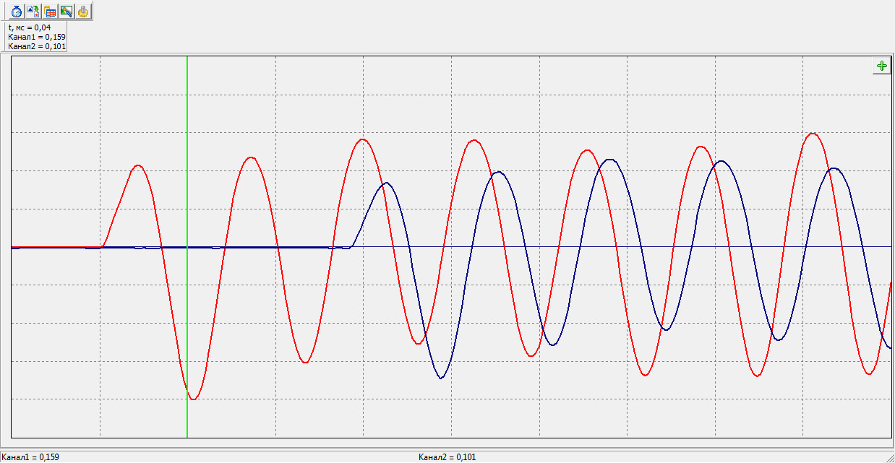Image resolution: width=895 pixels, height=463 pixels.
Task: Click the last, tallest red peak on the right
Action: click(813, 134)
